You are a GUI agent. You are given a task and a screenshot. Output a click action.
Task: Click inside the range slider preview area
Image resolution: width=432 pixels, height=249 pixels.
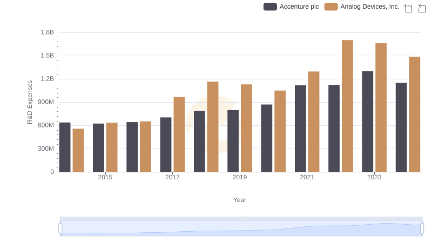(x=241, y=229)
